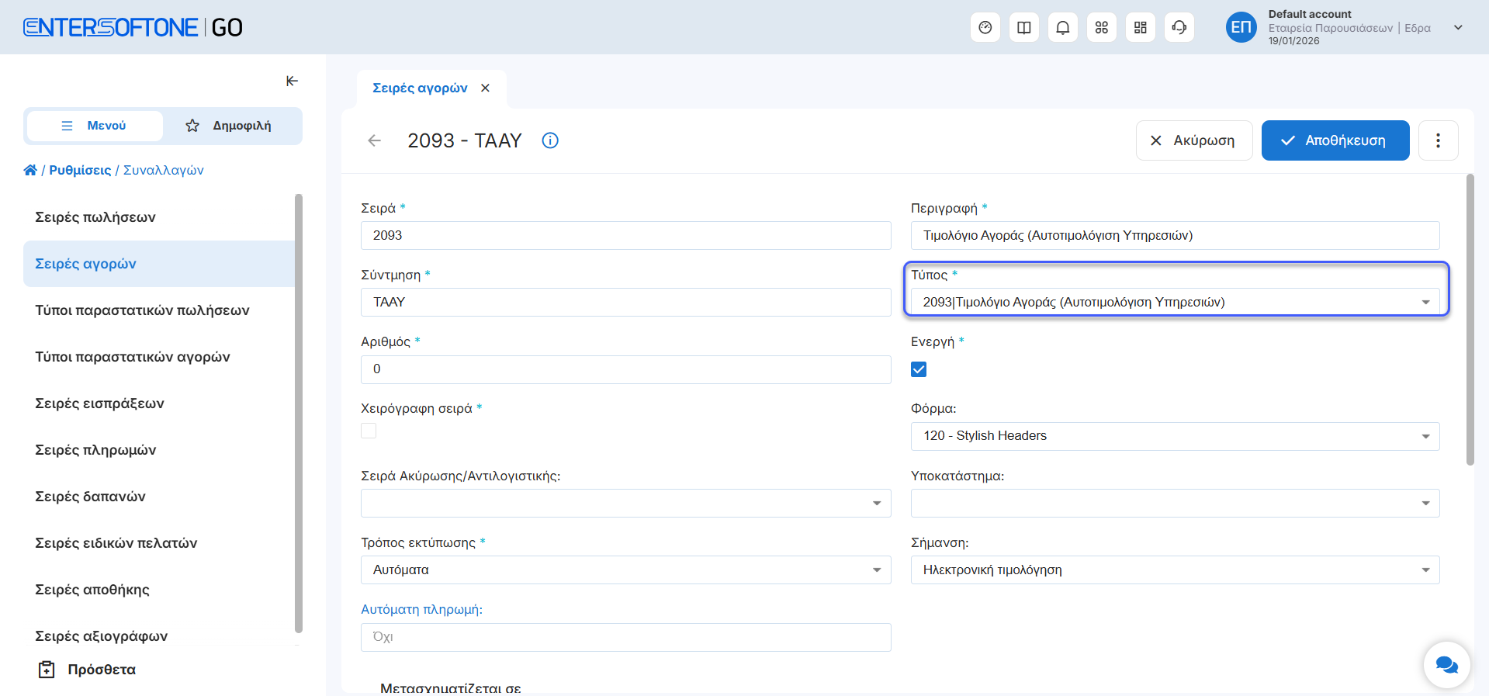This screenshot has height=696, width=1489.
Task: Select Σειρές πωλήσεων in the sidebar
Action: [95, 217]
